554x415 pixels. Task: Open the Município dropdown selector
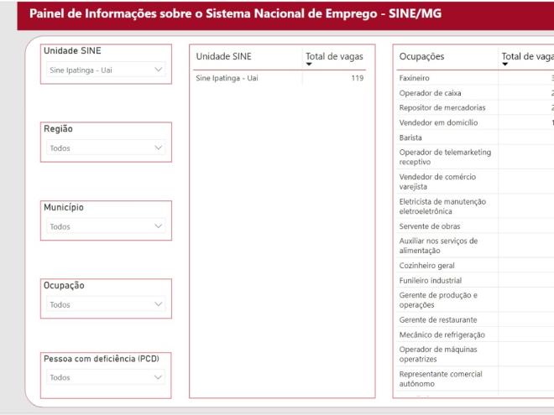[x=105, y=226]
